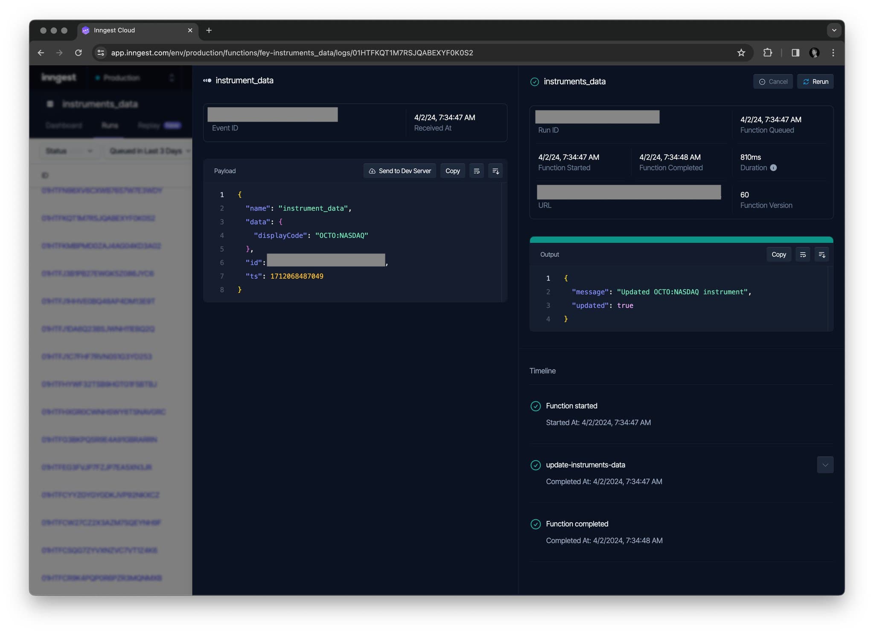
Task: Copy the function Output
Action: coord(778,254)
